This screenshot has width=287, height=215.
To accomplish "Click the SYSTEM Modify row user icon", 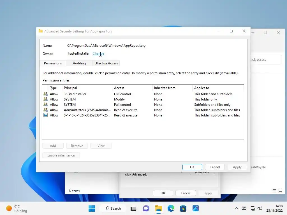I will tap(46, 99).
